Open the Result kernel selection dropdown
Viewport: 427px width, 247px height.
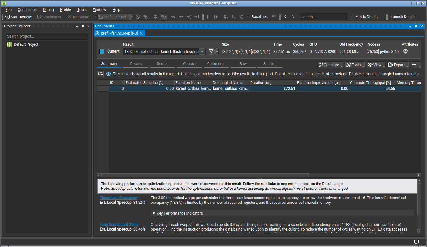tap(202, 51)
